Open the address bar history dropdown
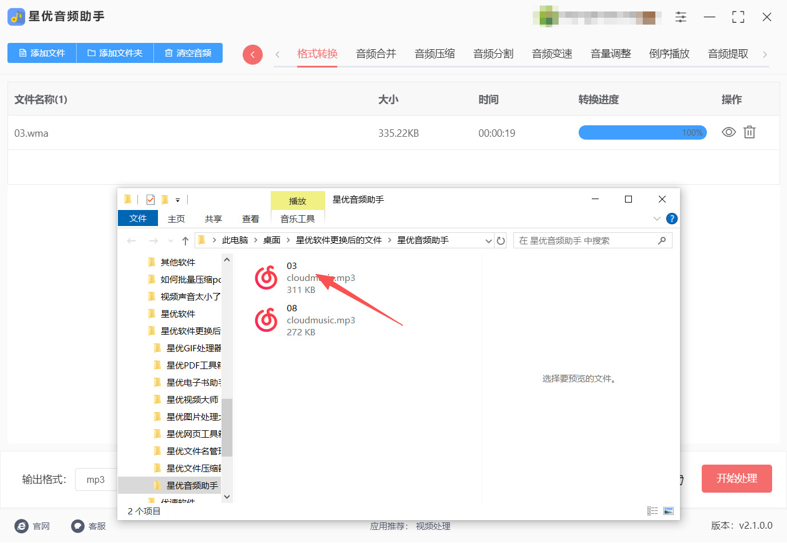The image size is (787, 543). click(488, 241)
